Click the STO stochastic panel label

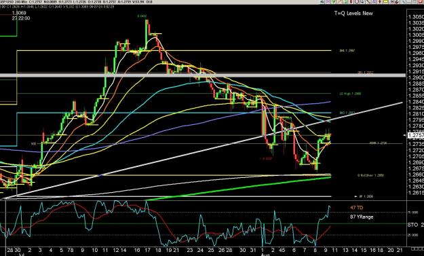pyautogui.click(x=412, y=225)
